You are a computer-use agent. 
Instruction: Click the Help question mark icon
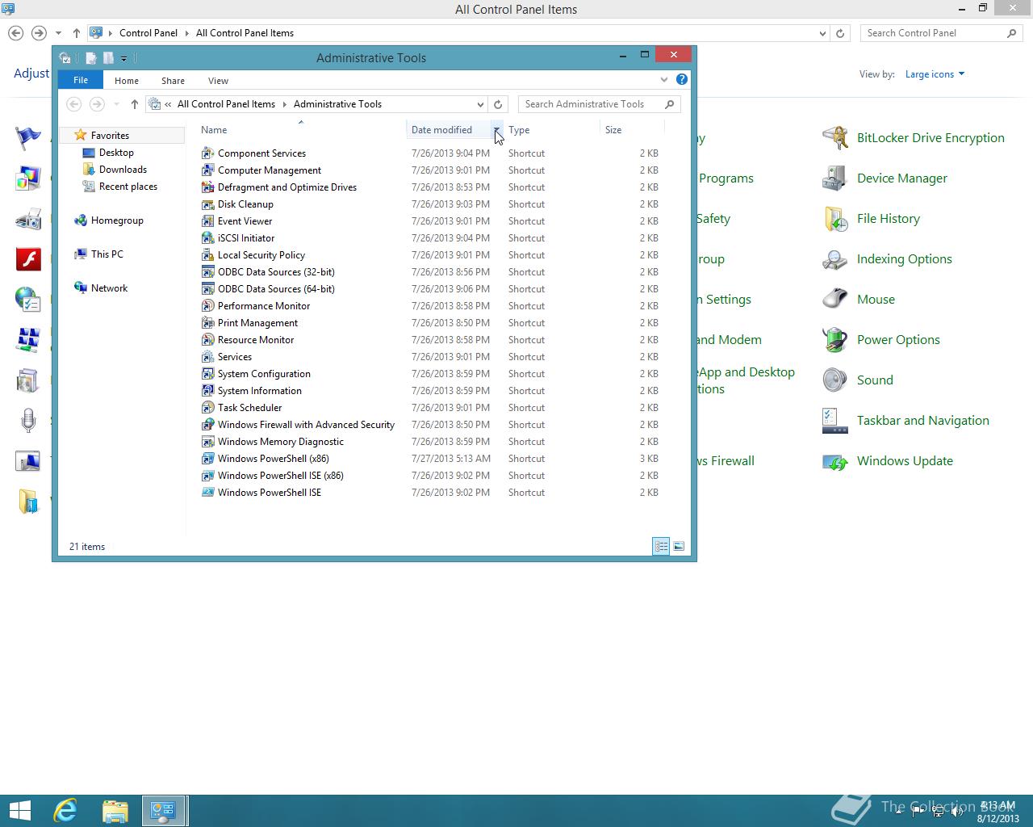point(682,79)
